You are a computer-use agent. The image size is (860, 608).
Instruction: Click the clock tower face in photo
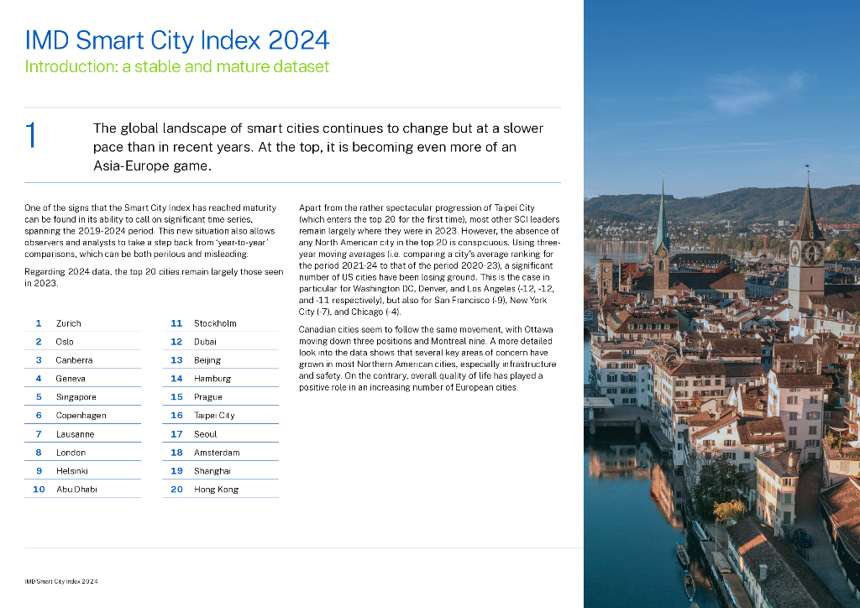pyautogui.click(x=812, y=253)
